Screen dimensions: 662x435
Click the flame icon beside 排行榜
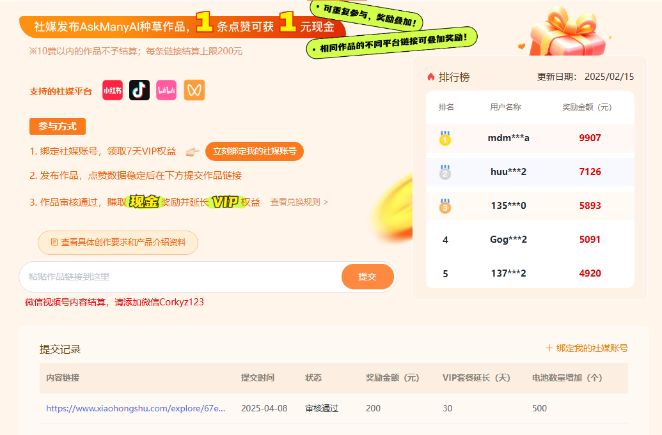click(x=430, y=77)
